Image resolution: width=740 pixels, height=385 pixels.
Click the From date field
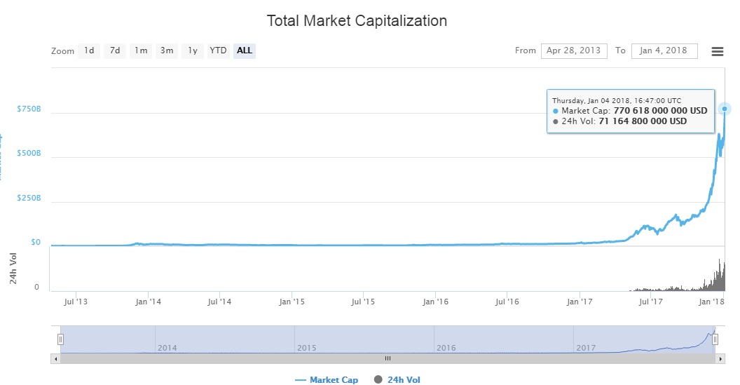574,50
